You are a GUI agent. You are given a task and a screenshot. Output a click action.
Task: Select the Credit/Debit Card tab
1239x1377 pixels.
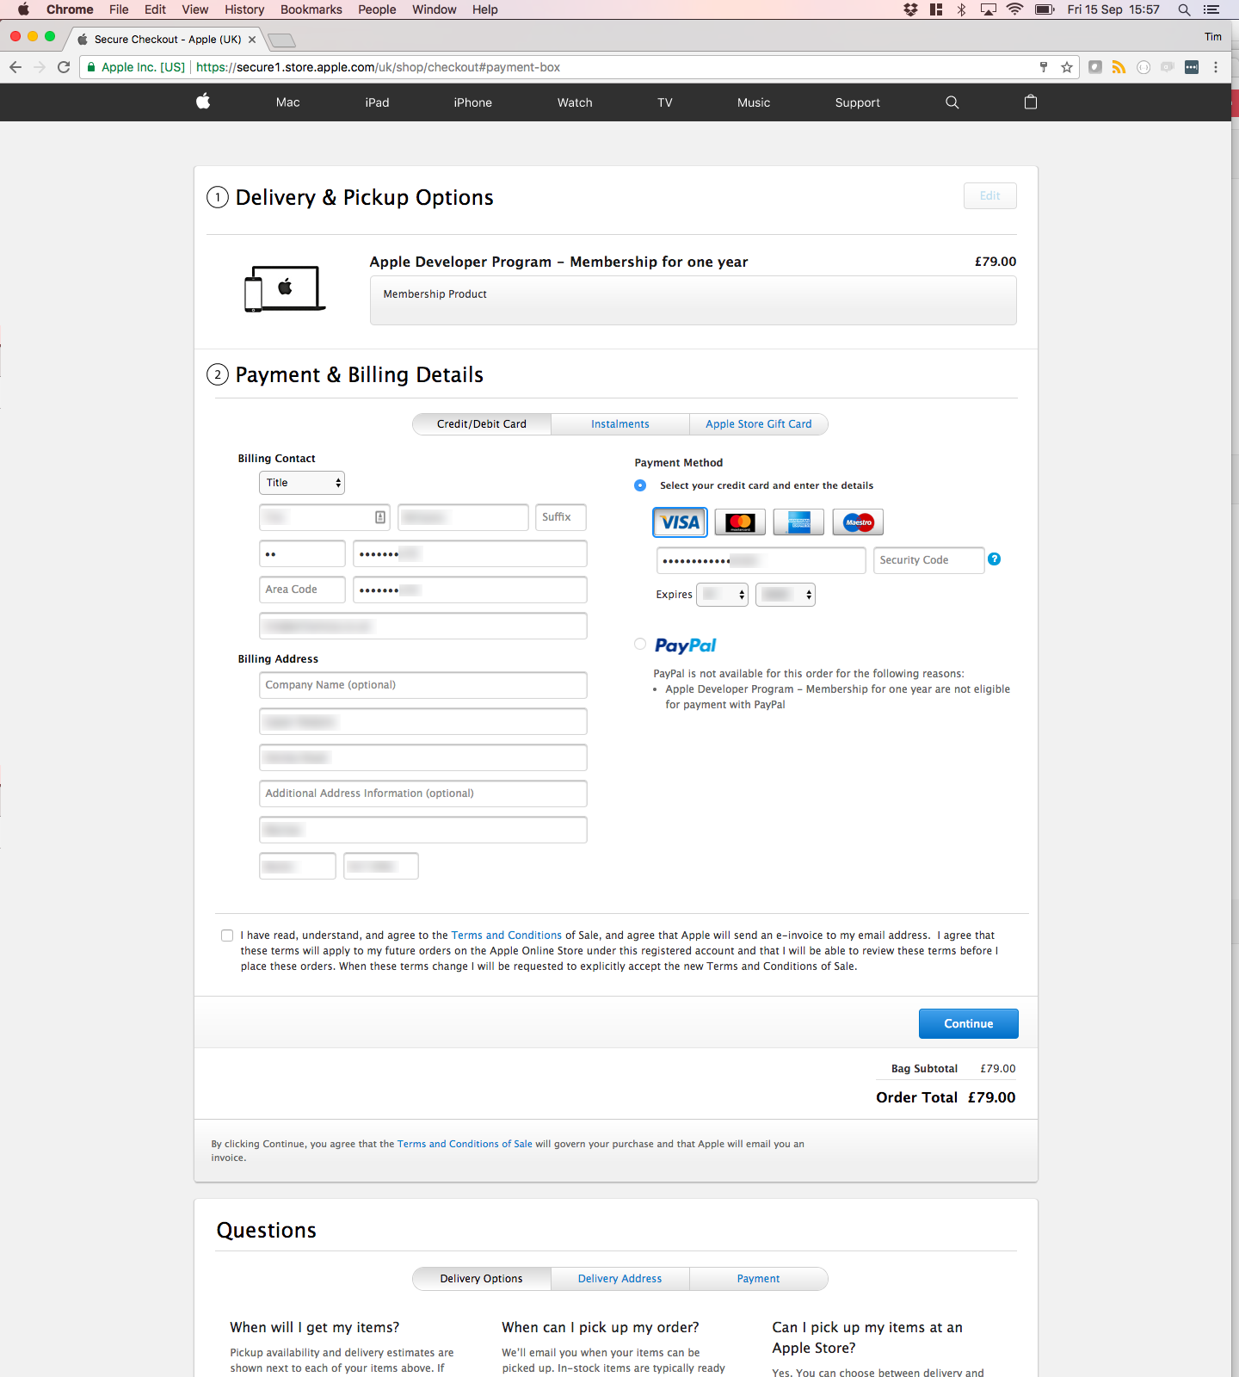(482, 424)
